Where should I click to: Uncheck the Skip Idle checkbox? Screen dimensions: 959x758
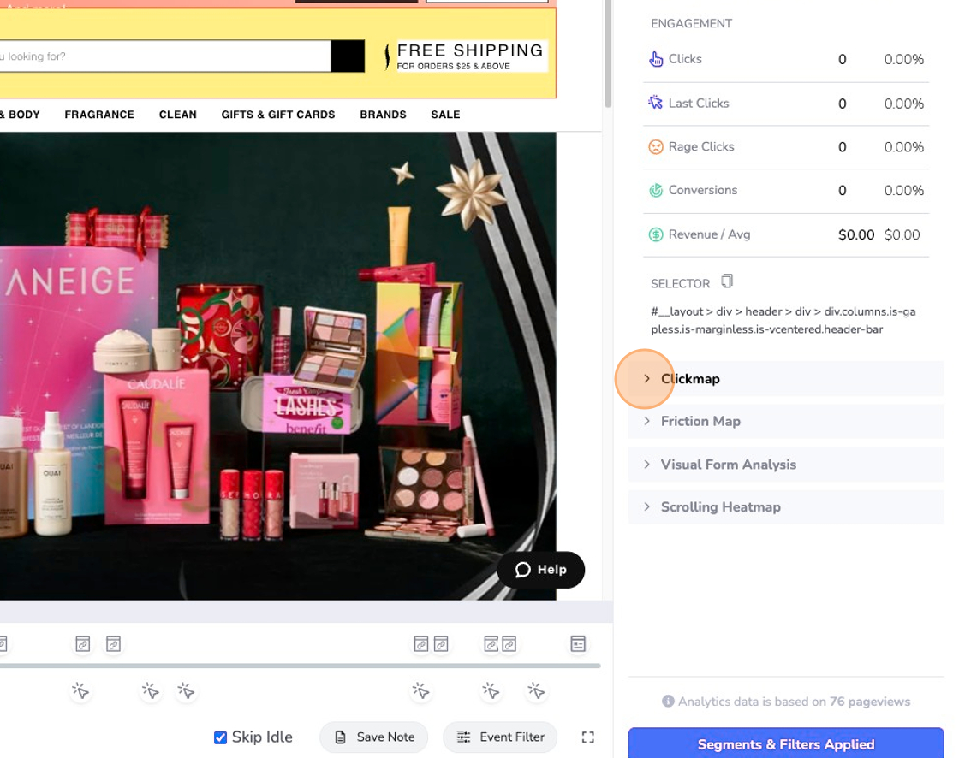tap(220, 737)
